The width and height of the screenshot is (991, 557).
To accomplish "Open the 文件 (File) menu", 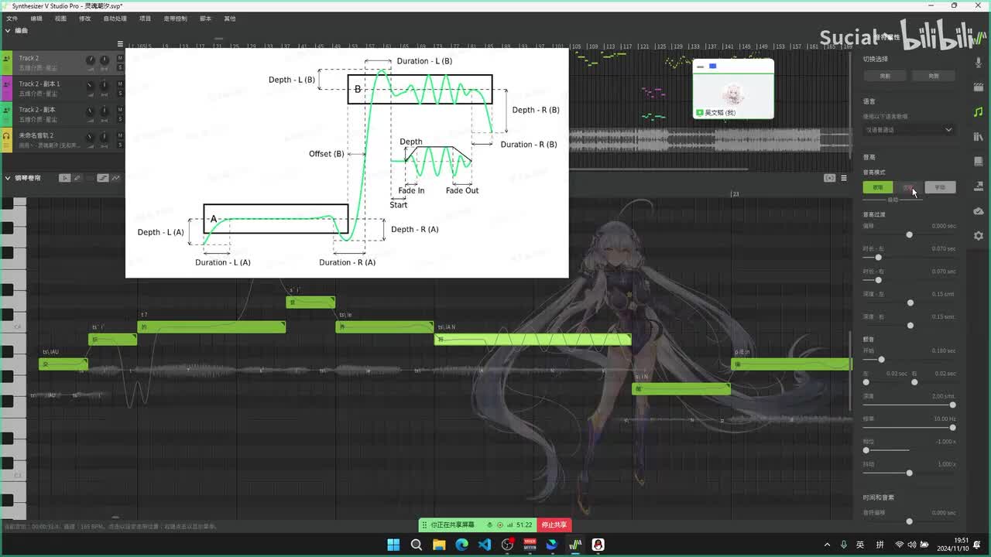I will [12, 19].
